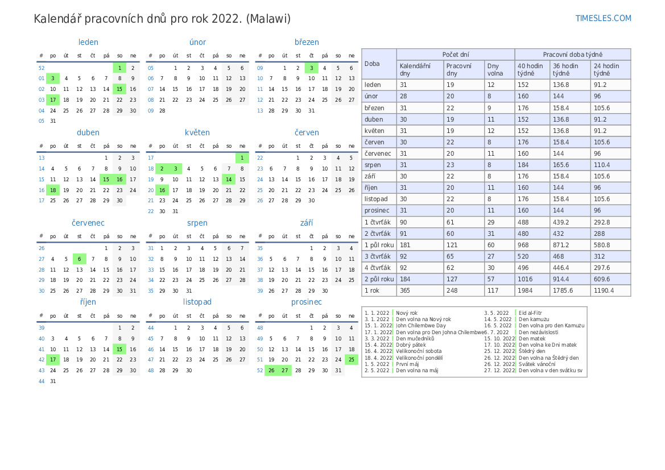Click green highlighted 25 in prosinec
Screen dimensions: 665x470
(352, 359)
